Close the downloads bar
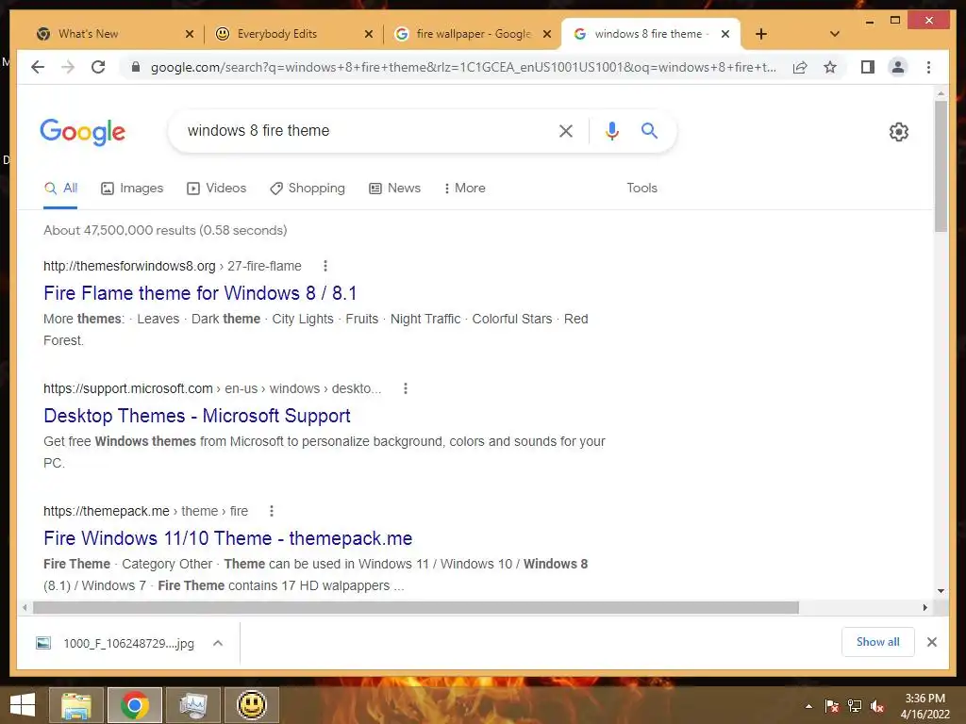 coord(931,642)
